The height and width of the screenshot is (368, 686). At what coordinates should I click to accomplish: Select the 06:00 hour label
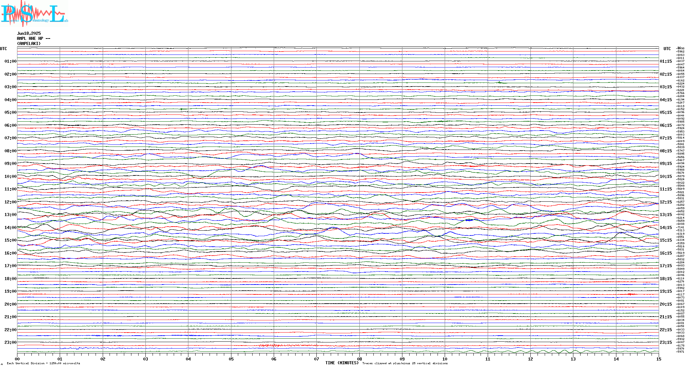[x=11, y=125]
